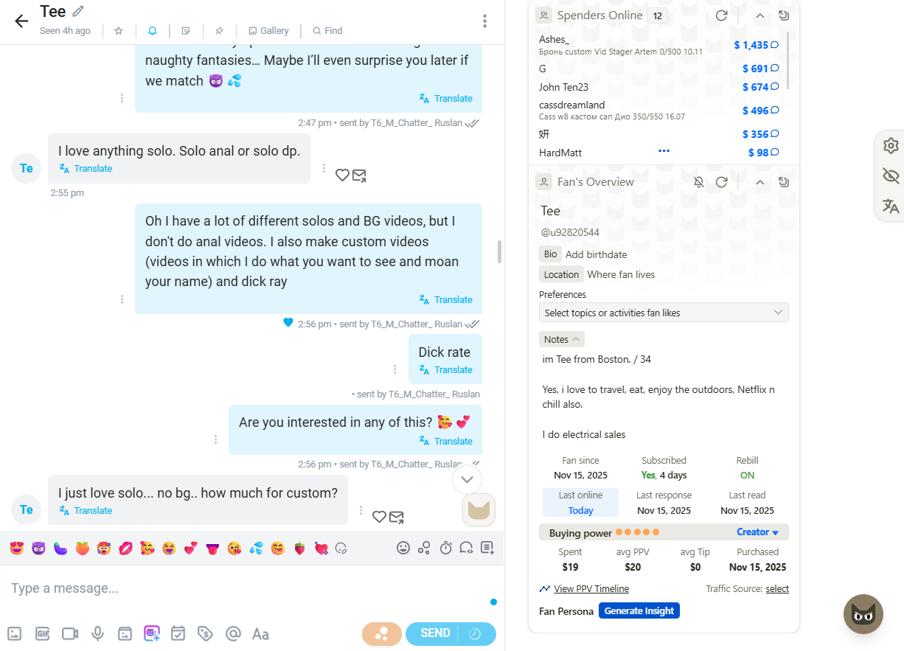Viewport: 904px width, 651px height.
Task: Click the chat scrollbar handle
Action: pos(500,251)
